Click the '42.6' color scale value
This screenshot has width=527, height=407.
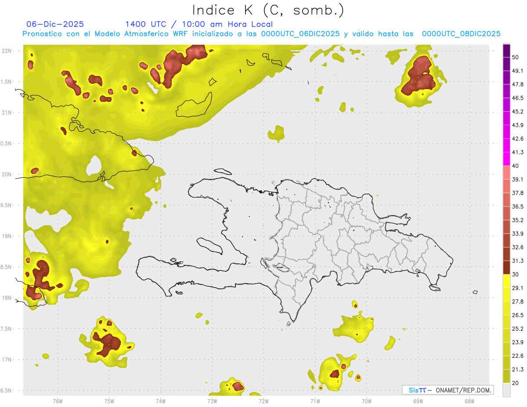tap(518, 139)
